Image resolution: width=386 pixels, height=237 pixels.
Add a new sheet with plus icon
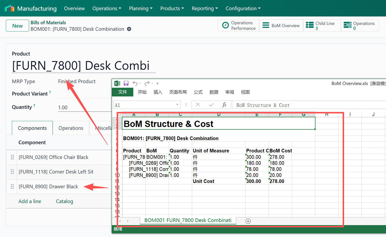pos(248,221)
